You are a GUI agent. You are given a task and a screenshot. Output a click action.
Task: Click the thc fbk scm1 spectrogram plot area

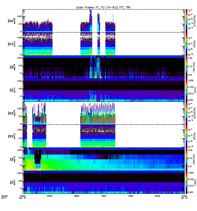click(103, 182)
